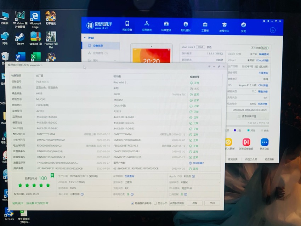The width and height of the screenshot is (301, 226).
Task: Expand the 照片 sidebar item chevron
Action: point(115,61)
